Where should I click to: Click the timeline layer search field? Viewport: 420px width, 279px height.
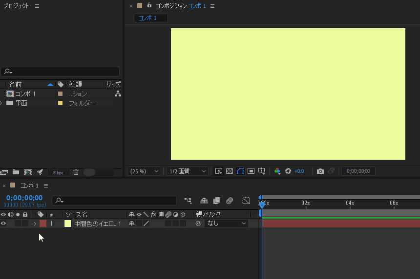[x=114, y=201]
